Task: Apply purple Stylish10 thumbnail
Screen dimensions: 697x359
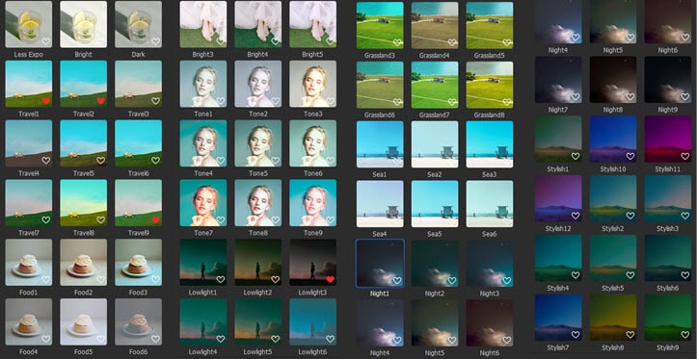Action: coord(613,139)
